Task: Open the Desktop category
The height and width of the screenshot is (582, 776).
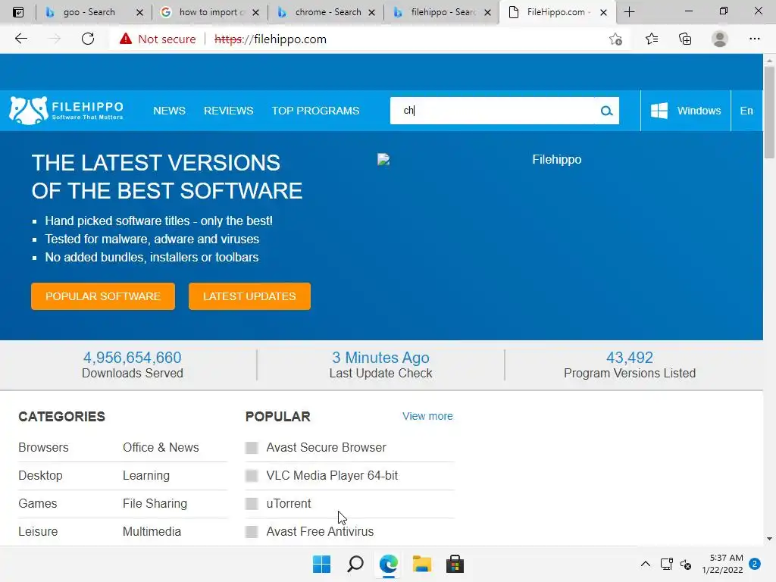Action: (x=41, y=476)
